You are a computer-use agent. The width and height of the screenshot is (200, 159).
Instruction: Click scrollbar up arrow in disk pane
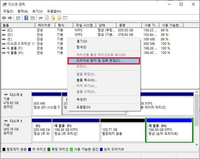point(197,92)
